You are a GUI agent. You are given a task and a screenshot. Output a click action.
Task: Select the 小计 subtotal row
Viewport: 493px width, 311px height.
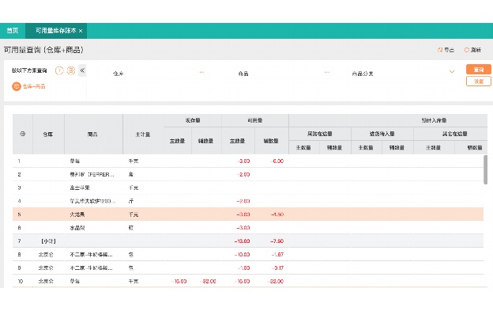[248, 241]
